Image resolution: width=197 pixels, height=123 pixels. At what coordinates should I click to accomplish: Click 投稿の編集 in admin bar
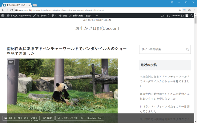tap(76, 16)
